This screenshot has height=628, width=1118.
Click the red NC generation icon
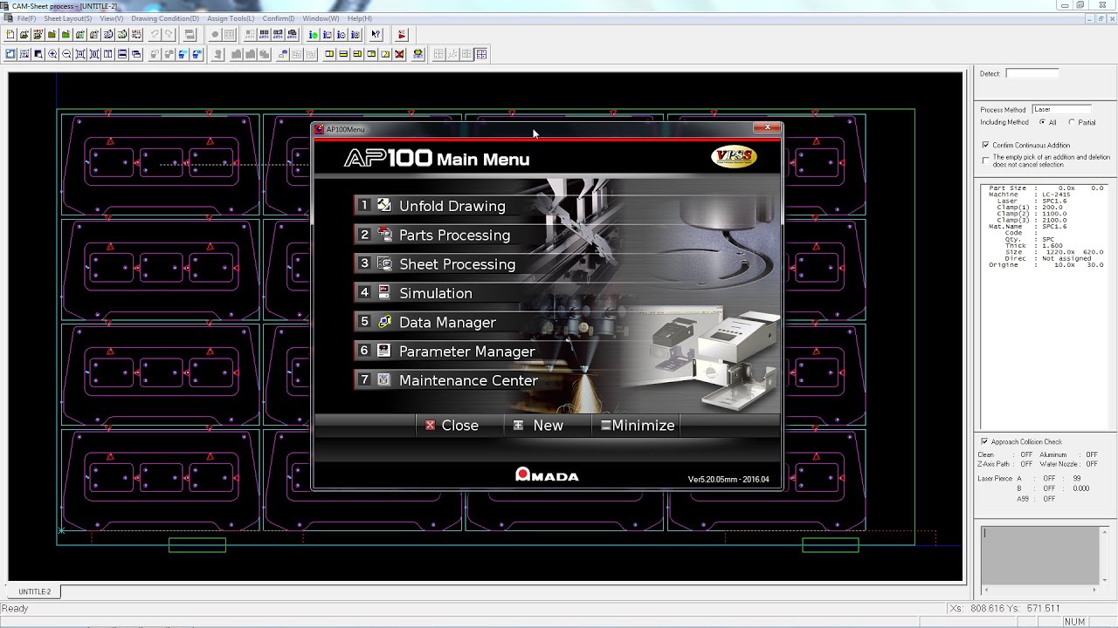[x=402, y=35]
